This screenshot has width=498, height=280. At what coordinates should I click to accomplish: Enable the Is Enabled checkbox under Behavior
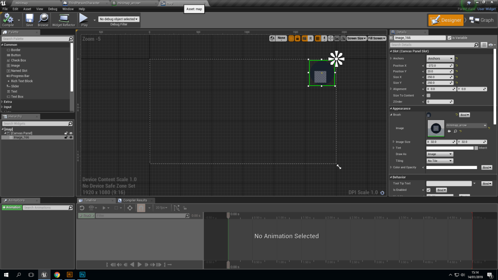click(428, 189)
